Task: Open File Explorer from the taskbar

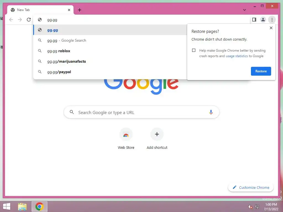Action: pyautogui.click(x=22, y=206)
